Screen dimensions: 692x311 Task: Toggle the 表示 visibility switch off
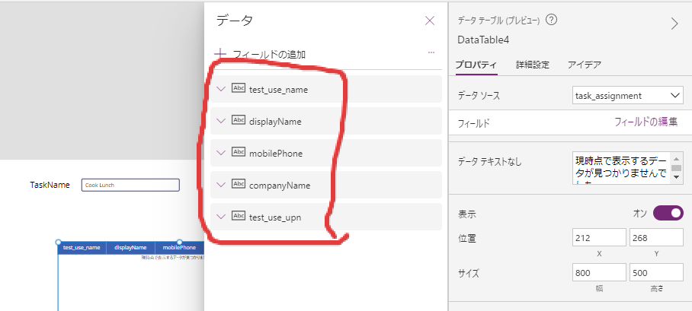tap(667, 213)
